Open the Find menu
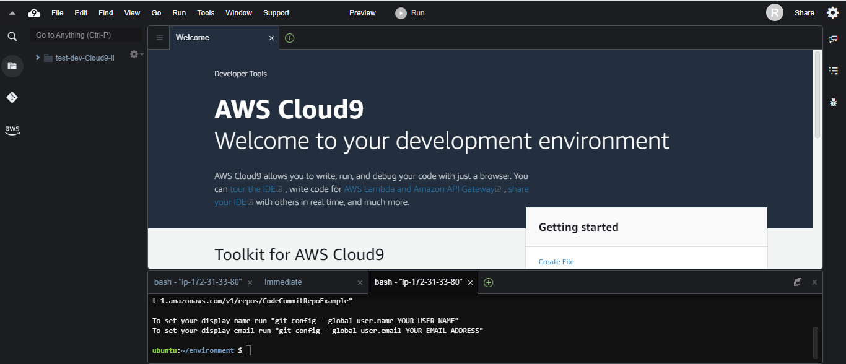Screen dimensions: 846x364 [x=106, y=13]
